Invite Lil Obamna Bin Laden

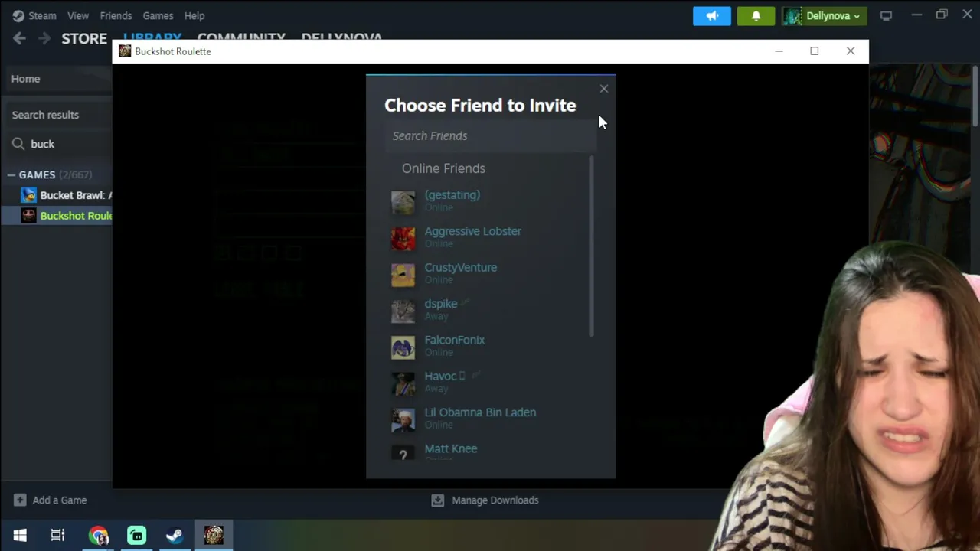pyautogui.click(x=490, y=419)
